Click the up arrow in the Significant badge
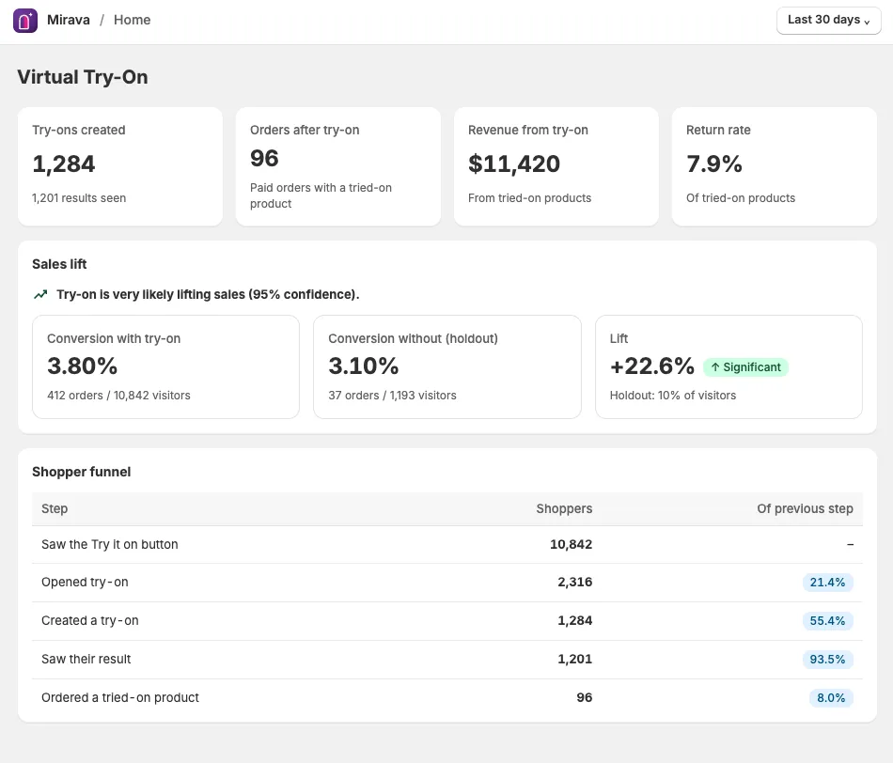Viewport: 893px width, 763px height. pyautogui.click(x=715, y=367)
